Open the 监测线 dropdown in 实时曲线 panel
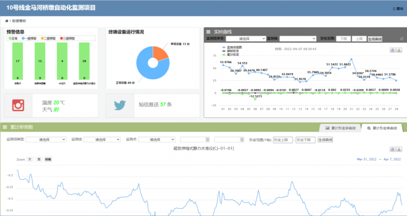The image size is (407, 216). tap(298, 39)
